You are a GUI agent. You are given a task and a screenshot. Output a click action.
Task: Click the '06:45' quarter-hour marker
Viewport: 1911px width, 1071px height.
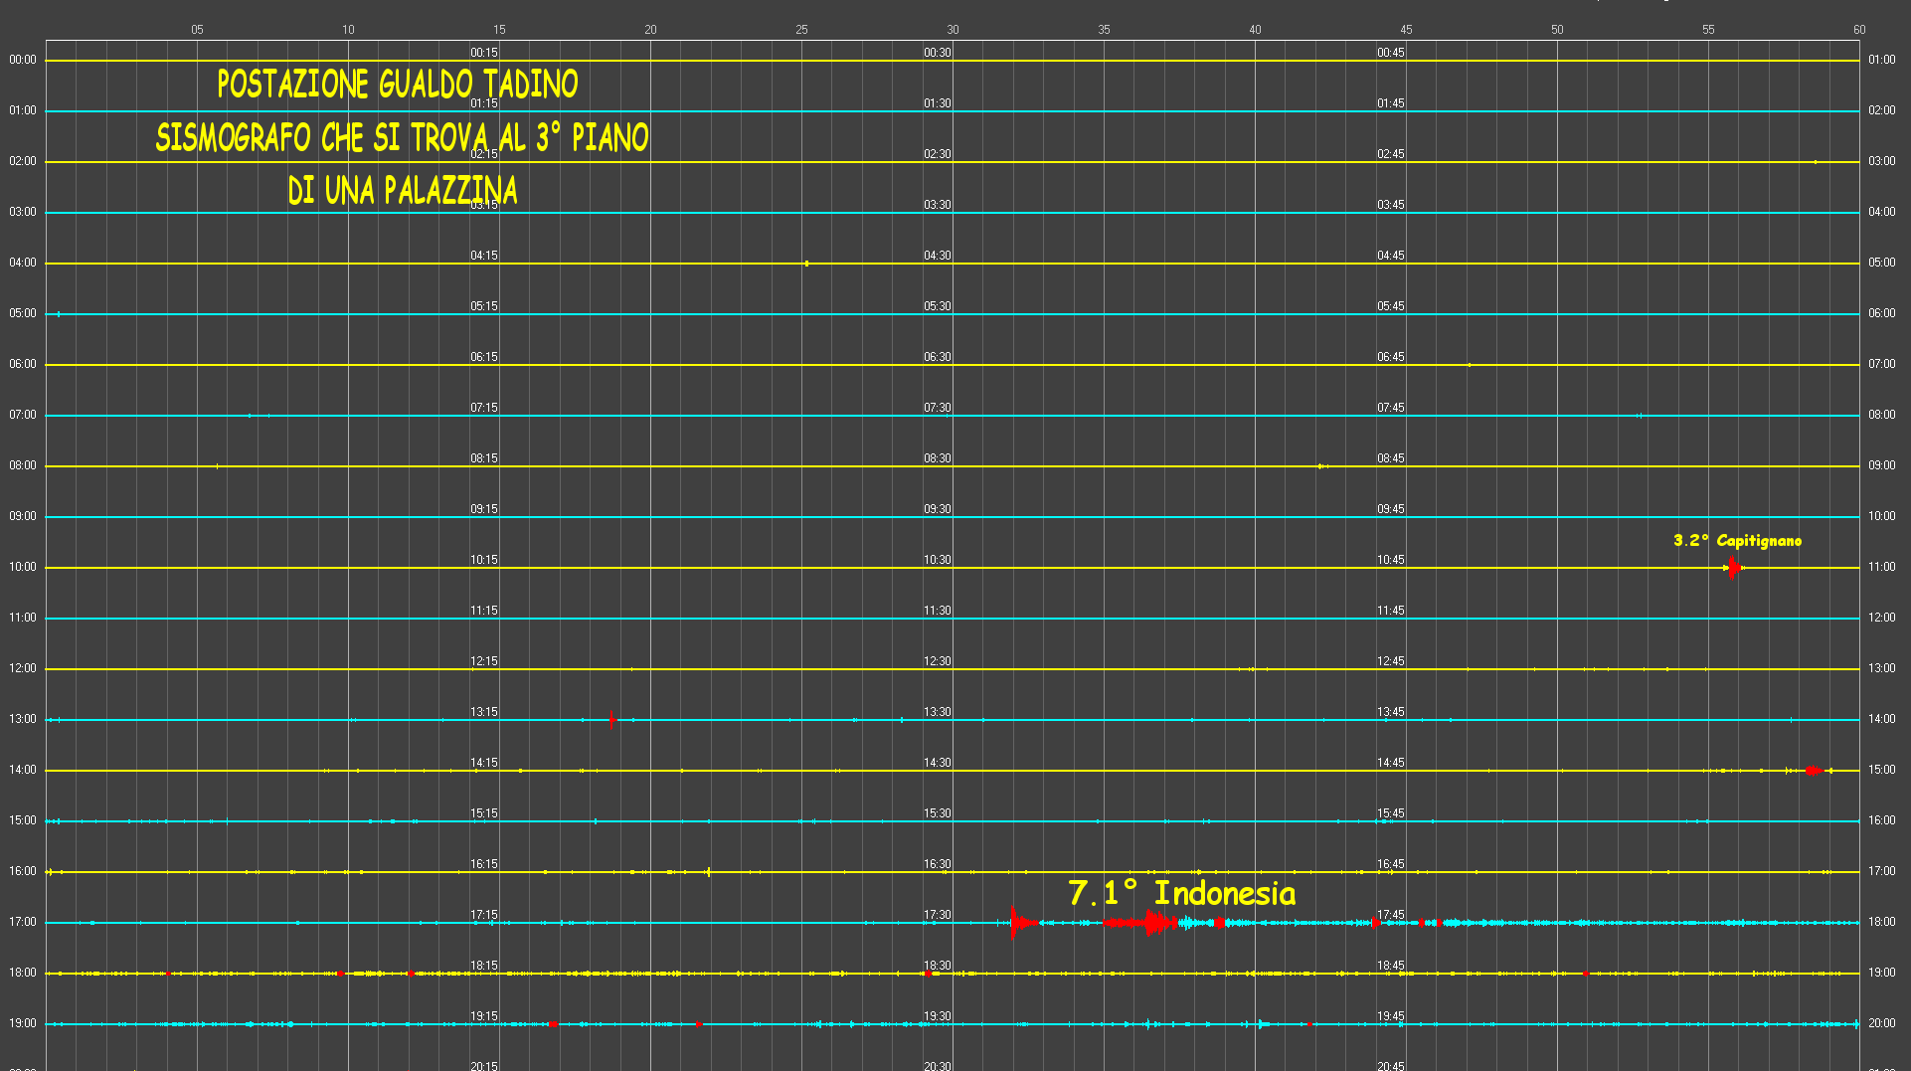(x=1391, y=357)
